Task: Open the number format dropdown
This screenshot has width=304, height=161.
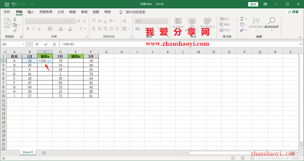Action: click(x=166, y=21)
